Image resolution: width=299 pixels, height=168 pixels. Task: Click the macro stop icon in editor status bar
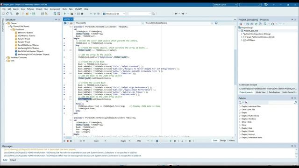point(71,141)
